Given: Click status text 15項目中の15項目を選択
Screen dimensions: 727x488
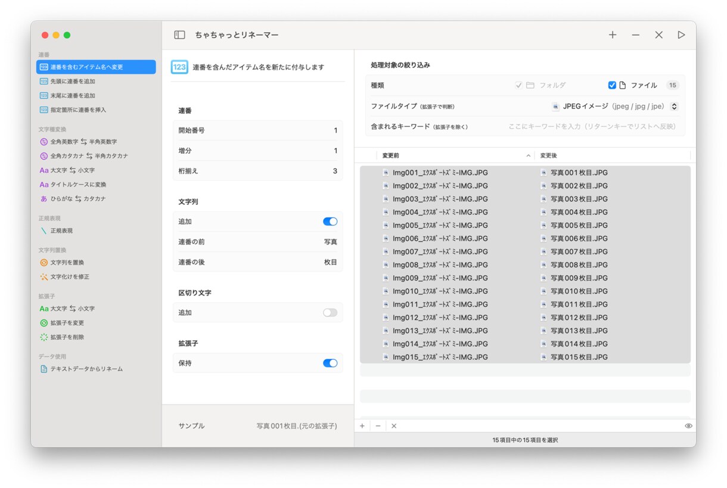Looking at the screenshot, I should pyautogui.click(x=525, y=440).
